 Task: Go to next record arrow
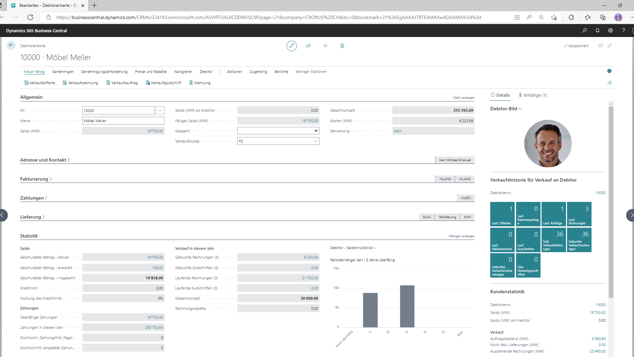pyautogui.click(x=631, y=215)
